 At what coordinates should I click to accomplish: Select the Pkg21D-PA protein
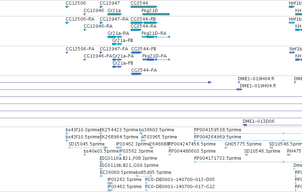(156, 60)
